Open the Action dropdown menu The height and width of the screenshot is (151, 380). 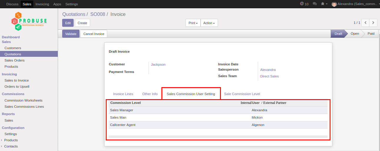[209, 23]
